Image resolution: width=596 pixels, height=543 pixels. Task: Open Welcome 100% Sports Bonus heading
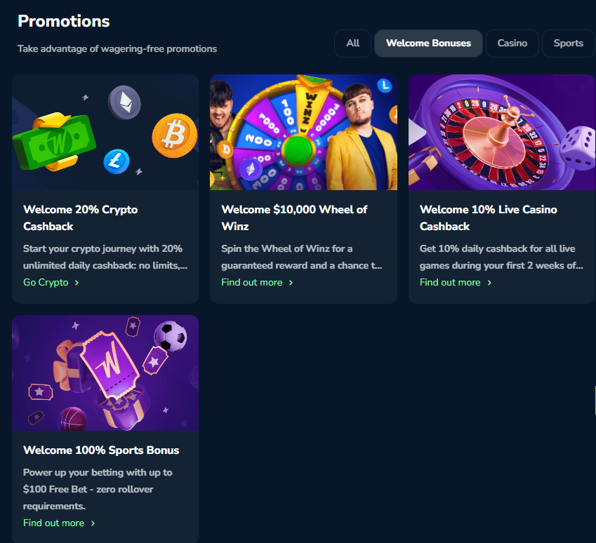pyautogui.click(x=101, y=450)
